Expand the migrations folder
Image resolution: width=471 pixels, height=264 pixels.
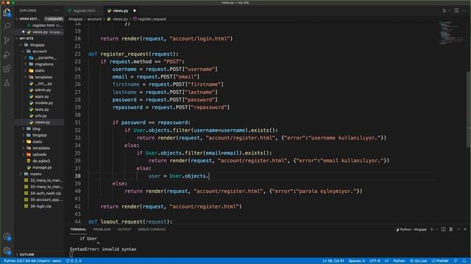(43, 64)
